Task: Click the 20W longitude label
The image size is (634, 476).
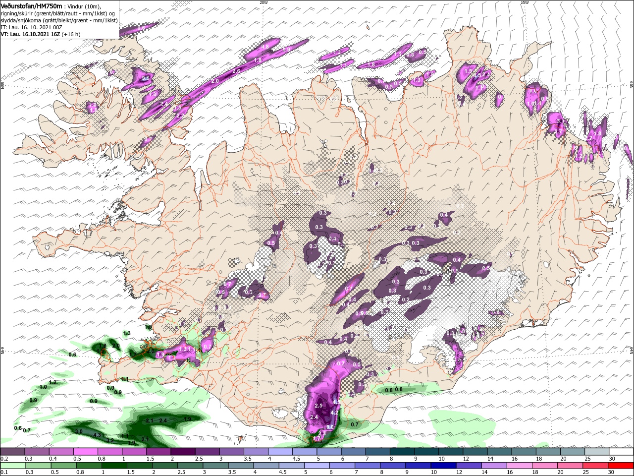Action: [x=264, y=2]
